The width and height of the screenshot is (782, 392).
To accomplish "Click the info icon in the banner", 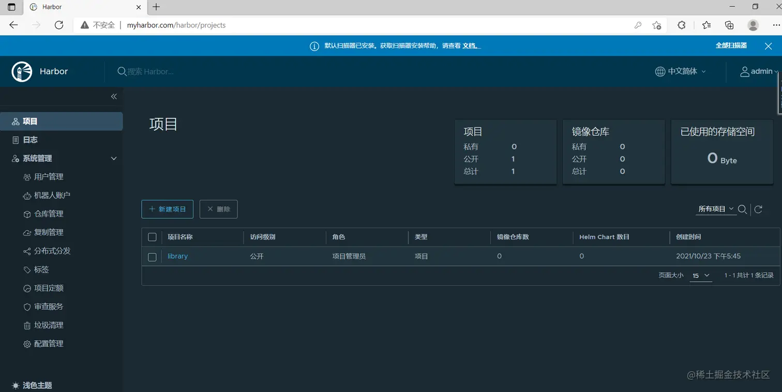I will pos(314,46).
